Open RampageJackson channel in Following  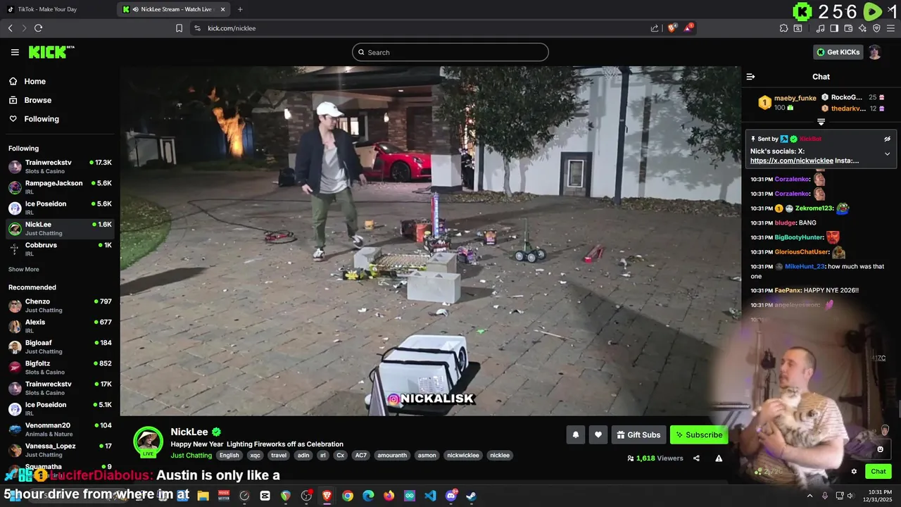[60, 187]
